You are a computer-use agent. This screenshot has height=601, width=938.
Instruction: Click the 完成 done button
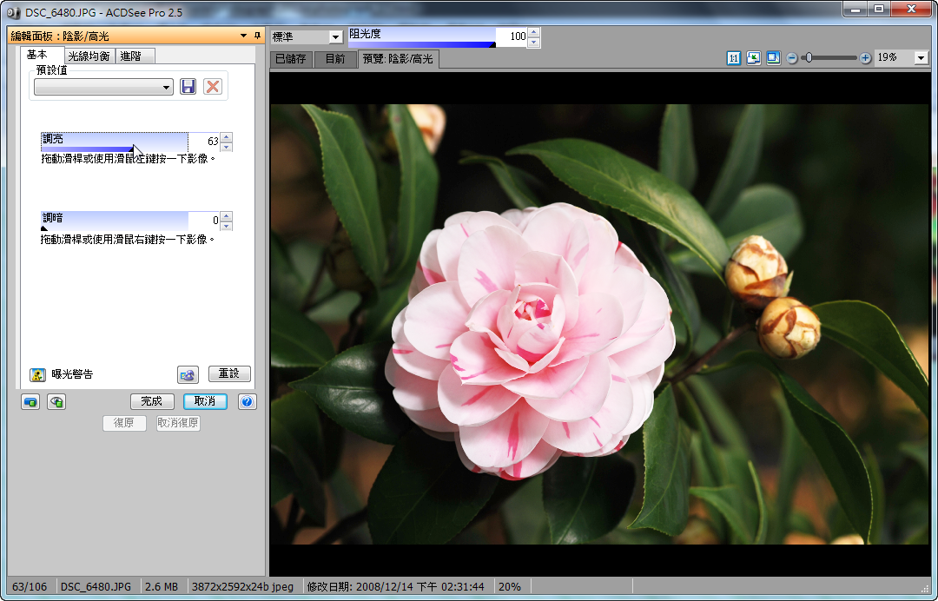click(152, 401)
